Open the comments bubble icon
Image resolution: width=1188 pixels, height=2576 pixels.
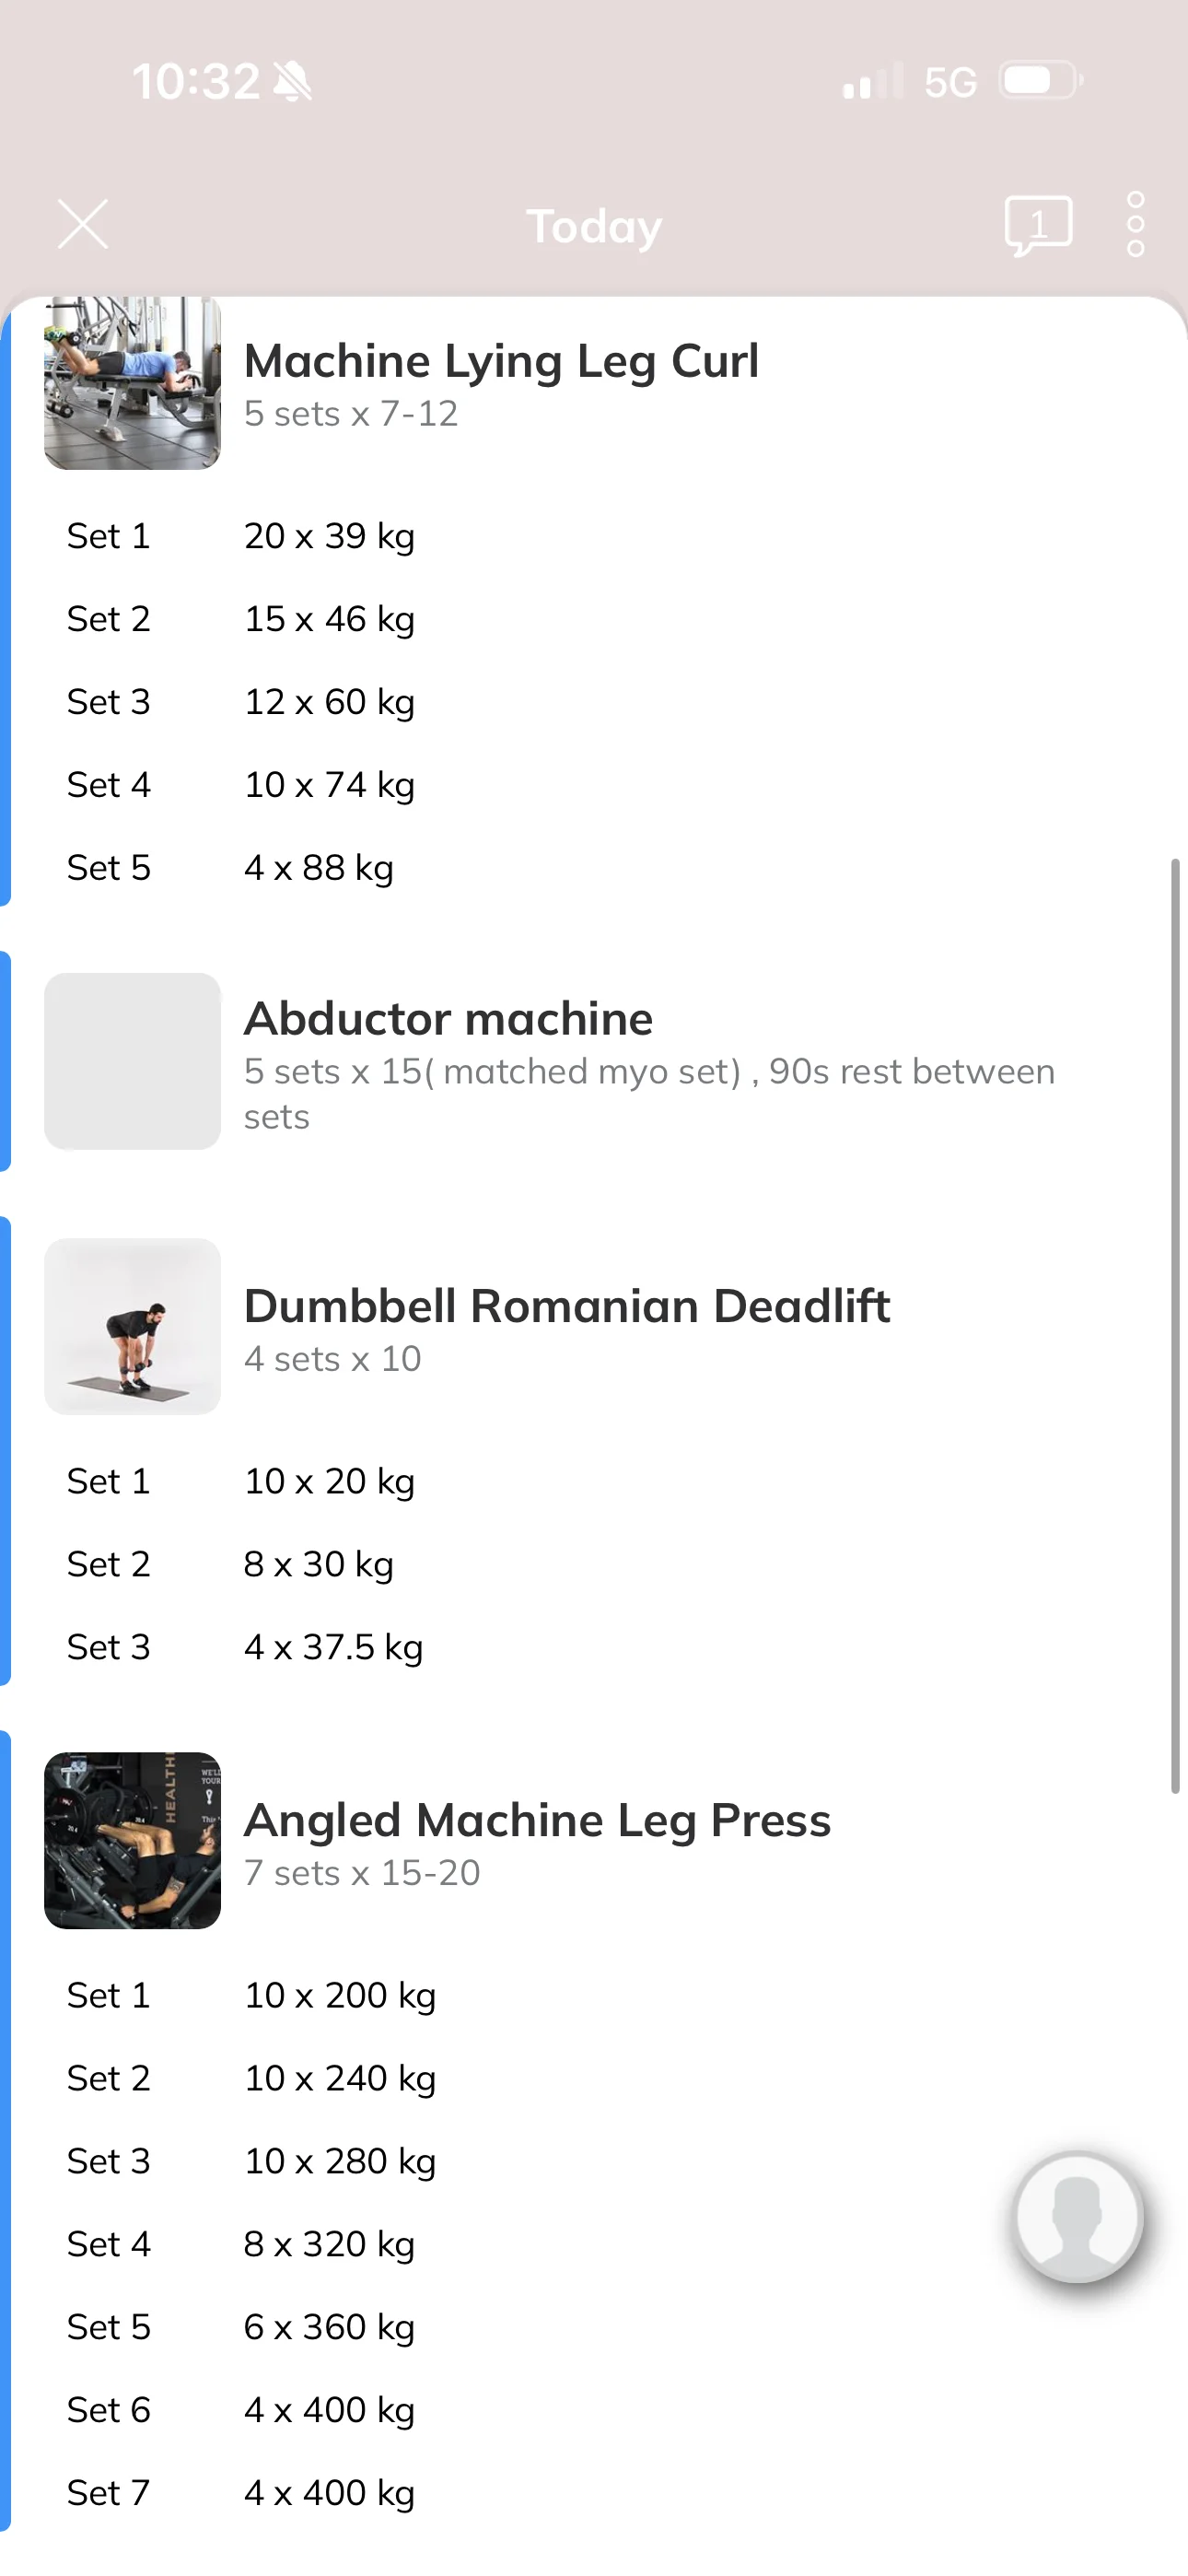click(1038, 226)
